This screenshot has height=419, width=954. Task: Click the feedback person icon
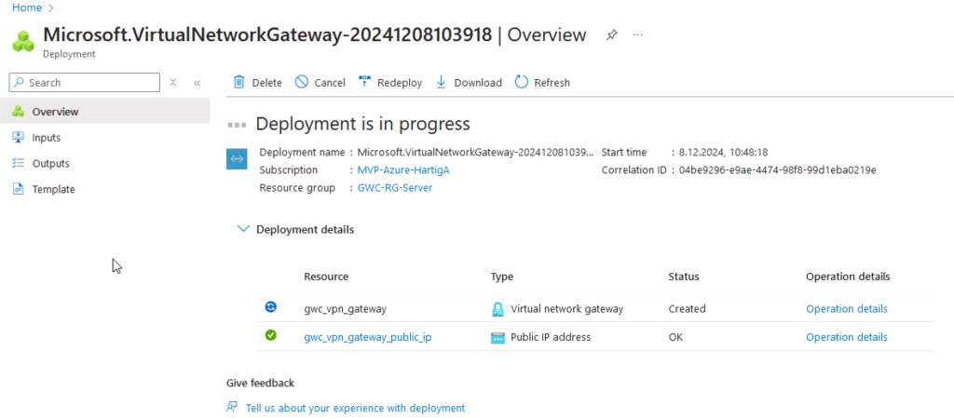232,407
